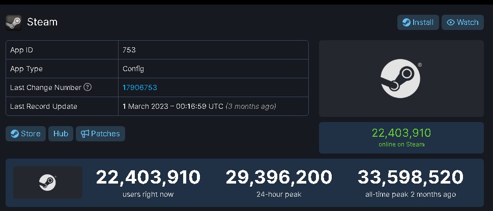Click the "3 months ago" relative time text
Screen dimensions: 493x211
point(251,106)
